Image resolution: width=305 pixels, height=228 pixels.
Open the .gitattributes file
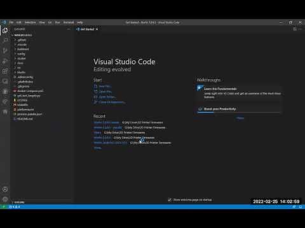coord(25,82)
